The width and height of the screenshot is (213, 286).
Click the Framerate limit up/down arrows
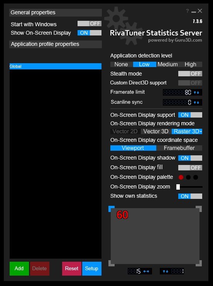point(196,93)
